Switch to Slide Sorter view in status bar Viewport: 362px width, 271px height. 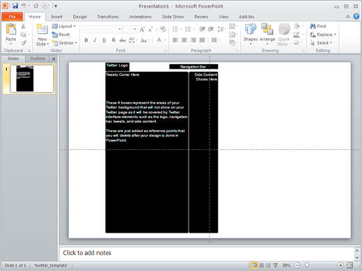(x=261, y=265)
